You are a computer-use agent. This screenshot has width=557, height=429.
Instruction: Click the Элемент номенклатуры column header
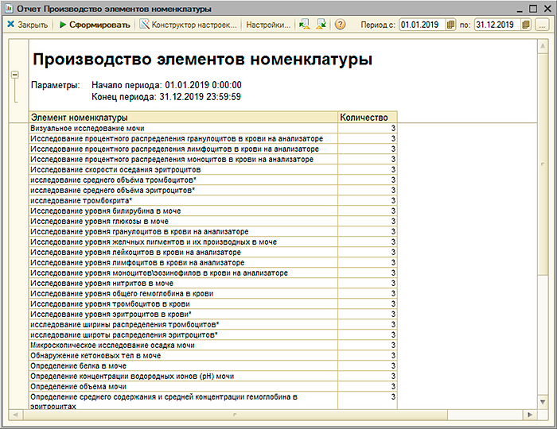[x=183, y=118]
